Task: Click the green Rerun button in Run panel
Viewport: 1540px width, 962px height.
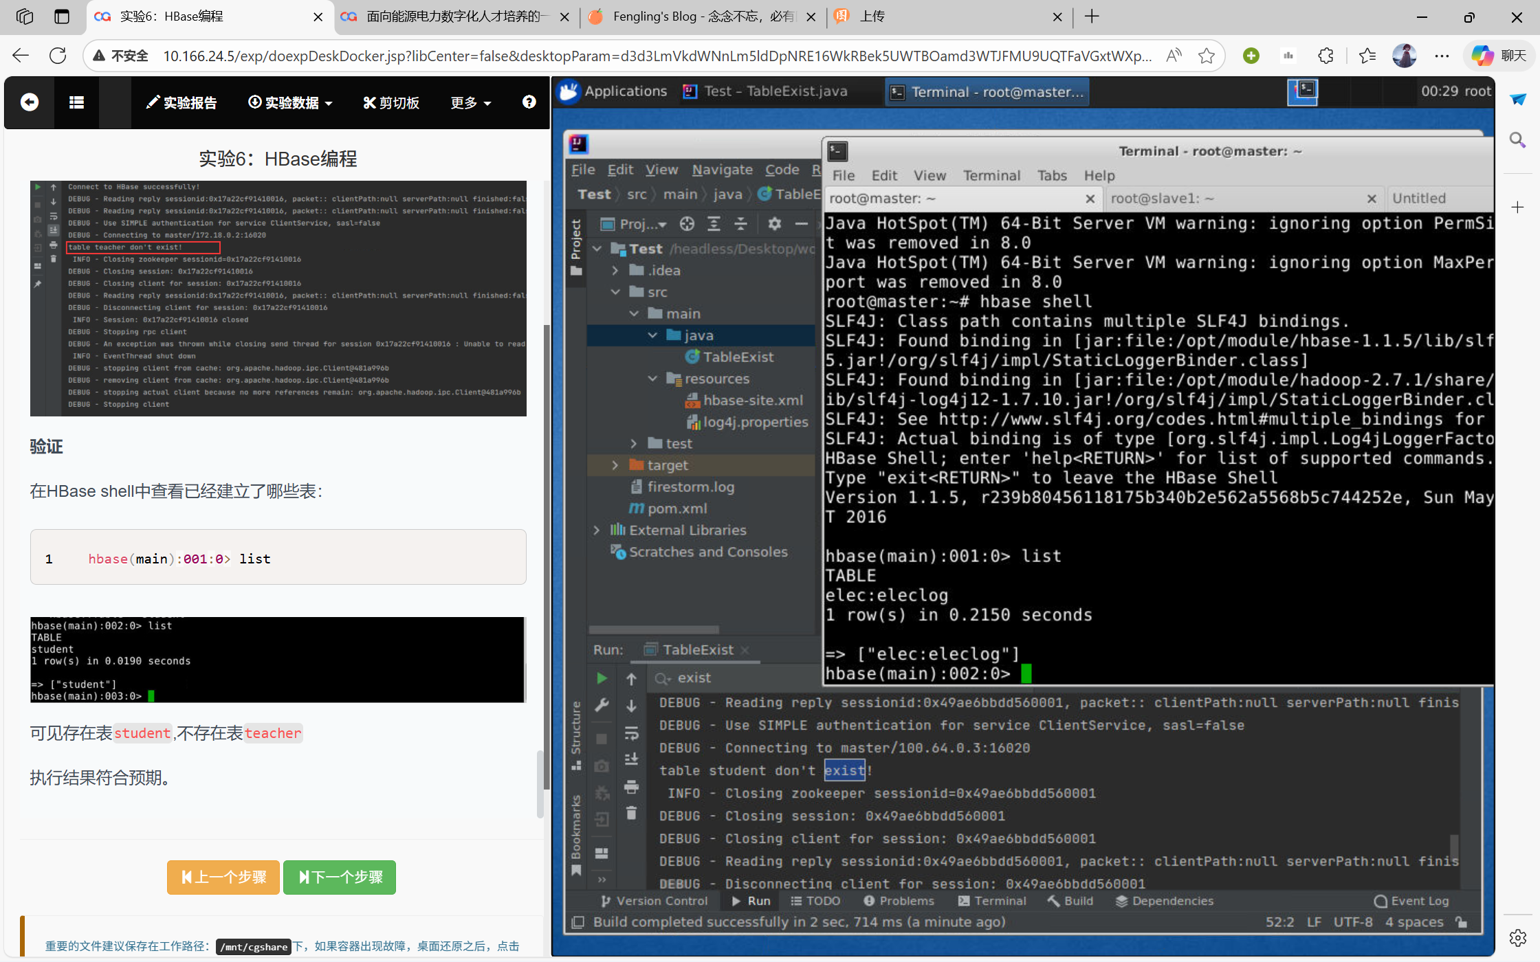Action: (602, 678)
